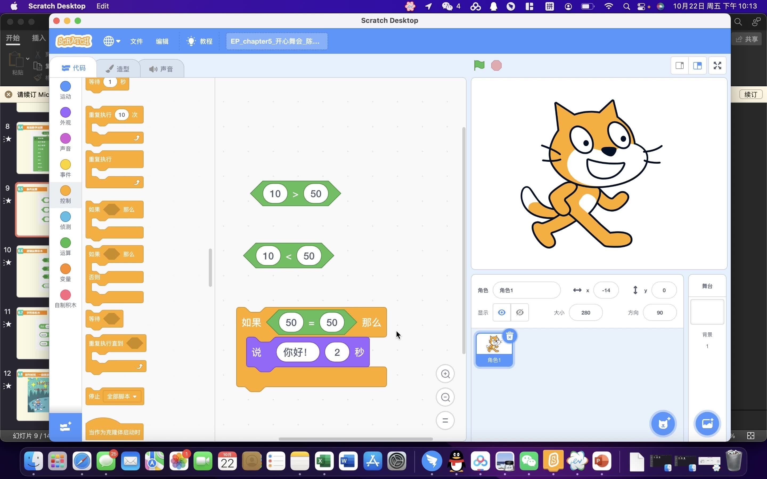Click the green flag to run

[x=479, y=65]
